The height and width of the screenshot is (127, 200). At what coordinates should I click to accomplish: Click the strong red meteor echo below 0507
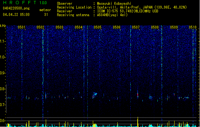tap(138, 95)
